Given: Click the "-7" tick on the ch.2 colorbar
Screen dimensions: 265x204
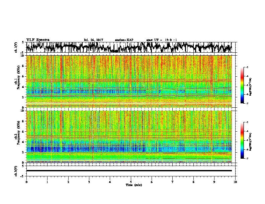Looking at the screenshot, I should 247,158.
